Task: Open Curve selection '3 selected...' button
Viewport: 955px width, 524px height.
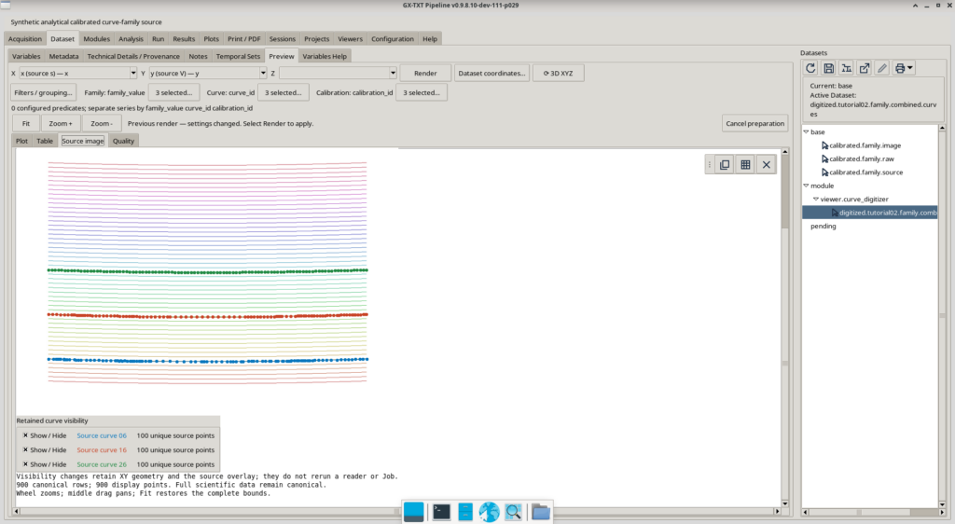Action: click(284, 92)
